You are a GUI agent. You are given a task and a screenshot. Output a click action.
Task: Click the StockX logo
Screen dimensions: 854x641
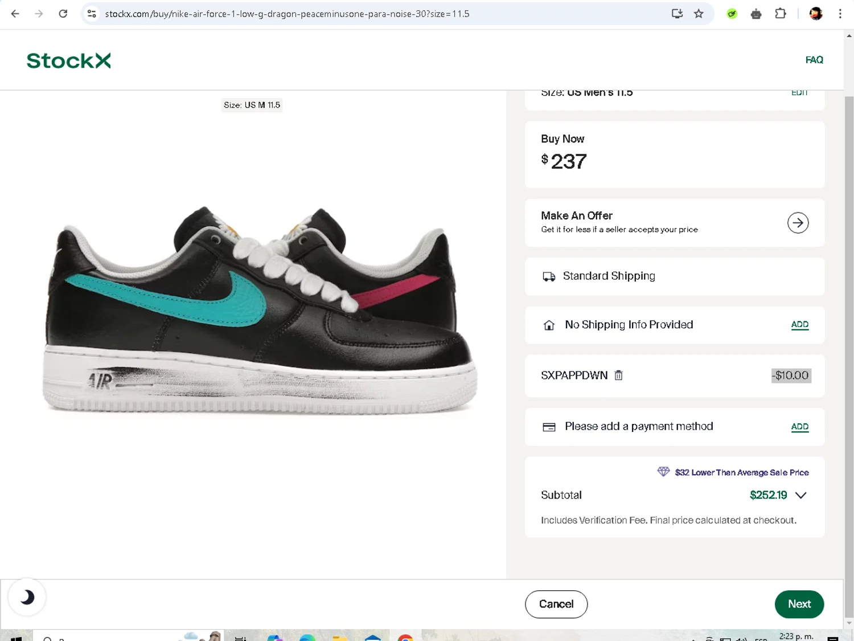tap(69, 60)
